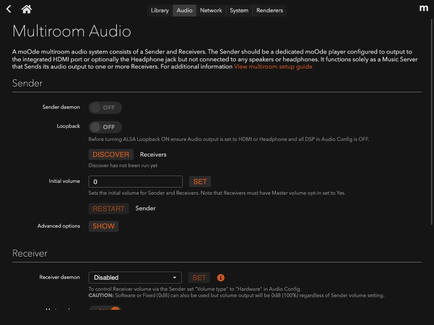Click the 'Receiver daemon' label
Image resolution: width=434 pixels, height=325 pixels.
[x=59, y=277]
